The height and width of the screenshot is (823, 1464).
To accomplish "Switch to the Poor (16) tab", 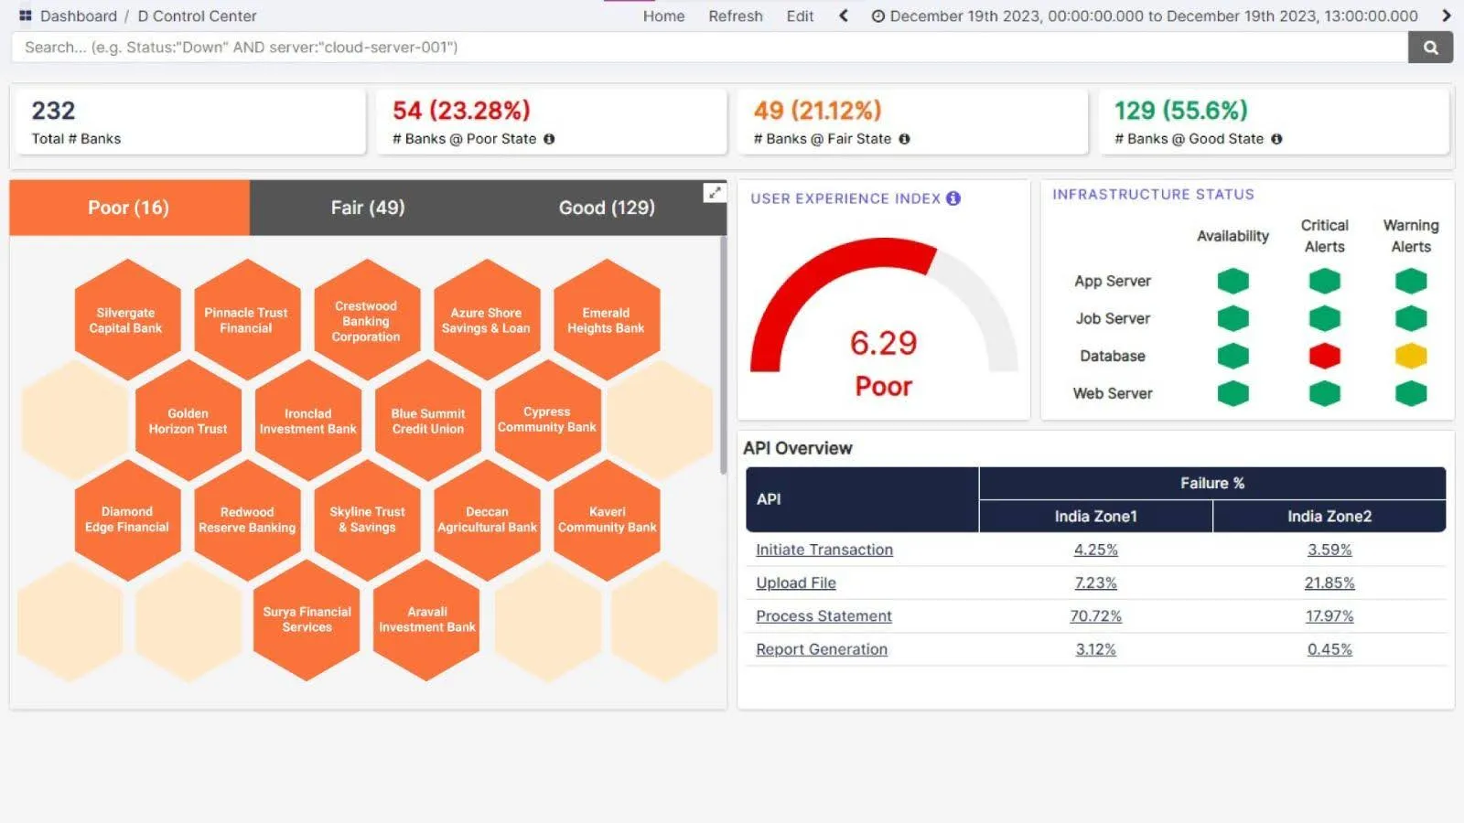I will pyautogui.click(x=129, y=208).
